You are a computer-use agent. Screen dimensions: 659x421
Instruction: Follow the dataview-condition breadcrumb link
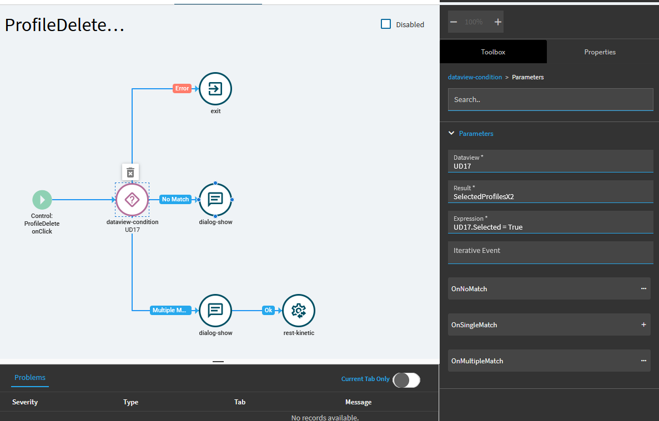(475, 77)
